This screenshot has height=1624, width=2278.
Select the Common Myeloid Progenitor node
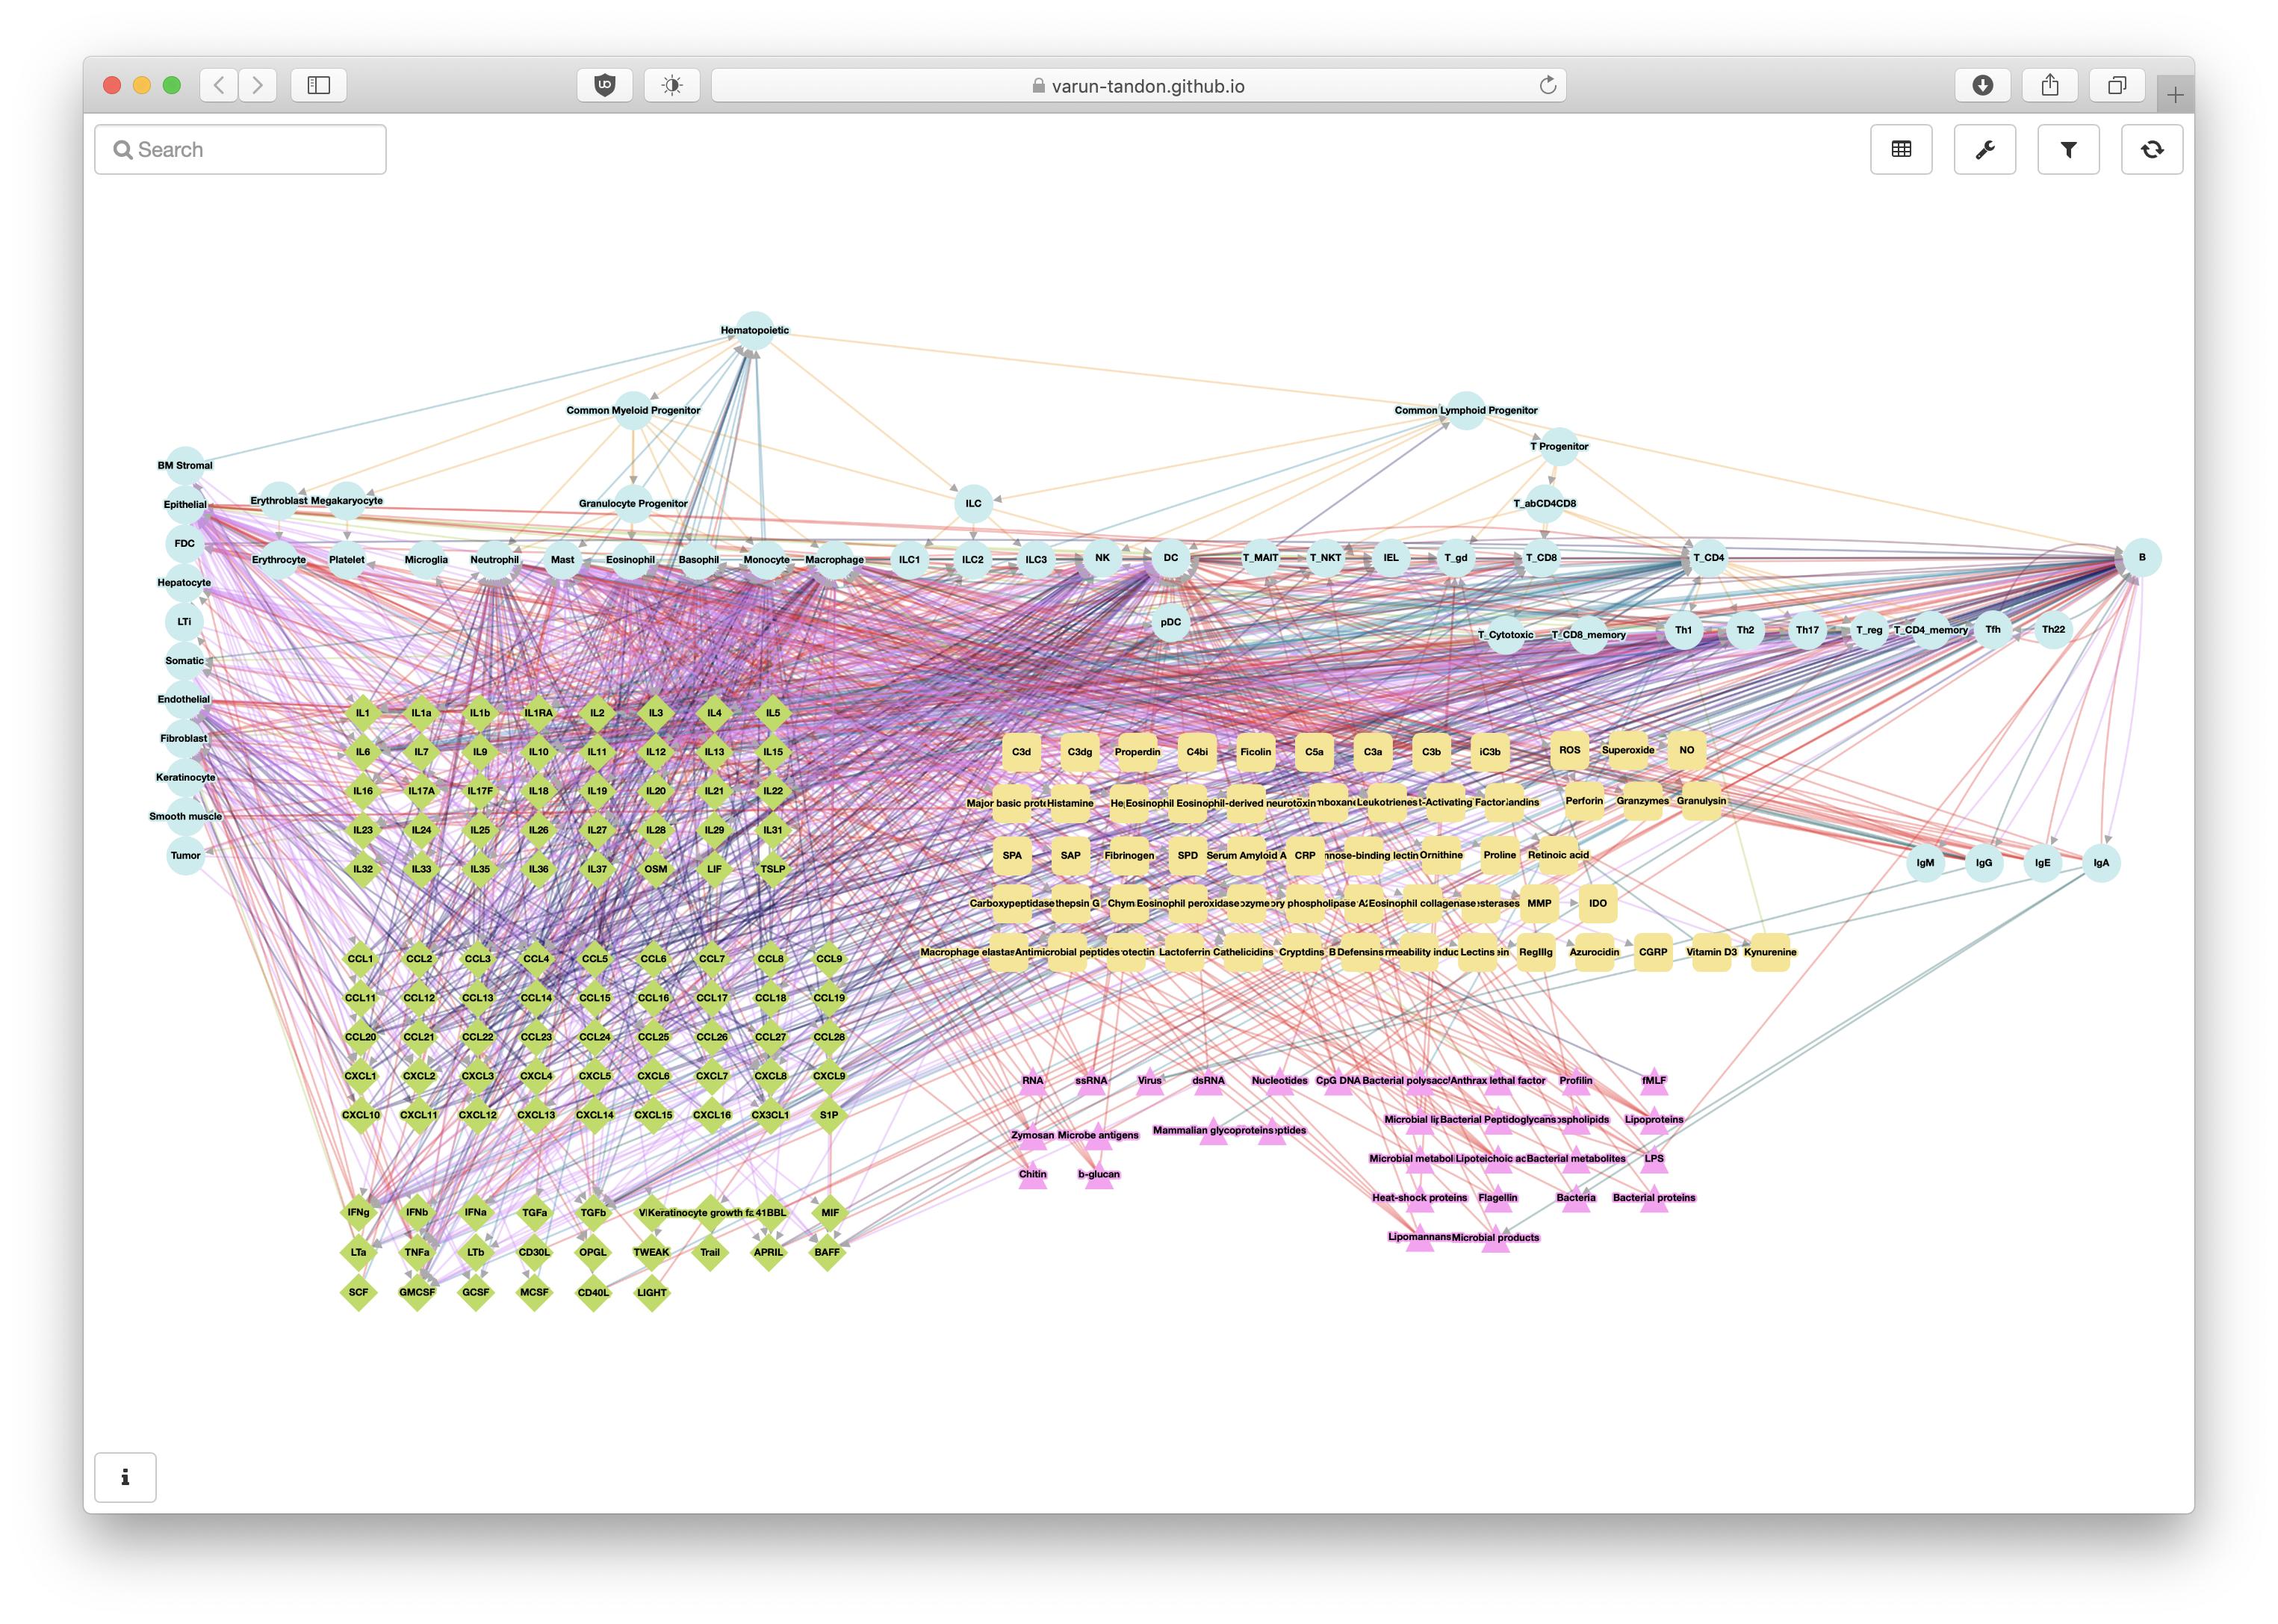[x=633, y=410]
